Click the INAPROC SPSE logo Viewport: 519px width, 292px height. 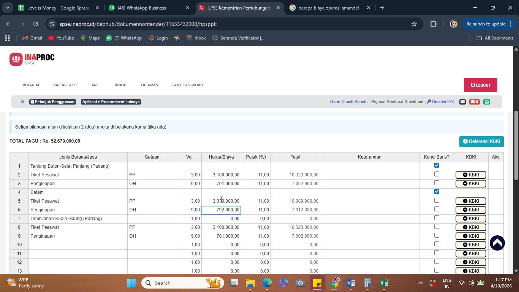(x=32, y=59)
